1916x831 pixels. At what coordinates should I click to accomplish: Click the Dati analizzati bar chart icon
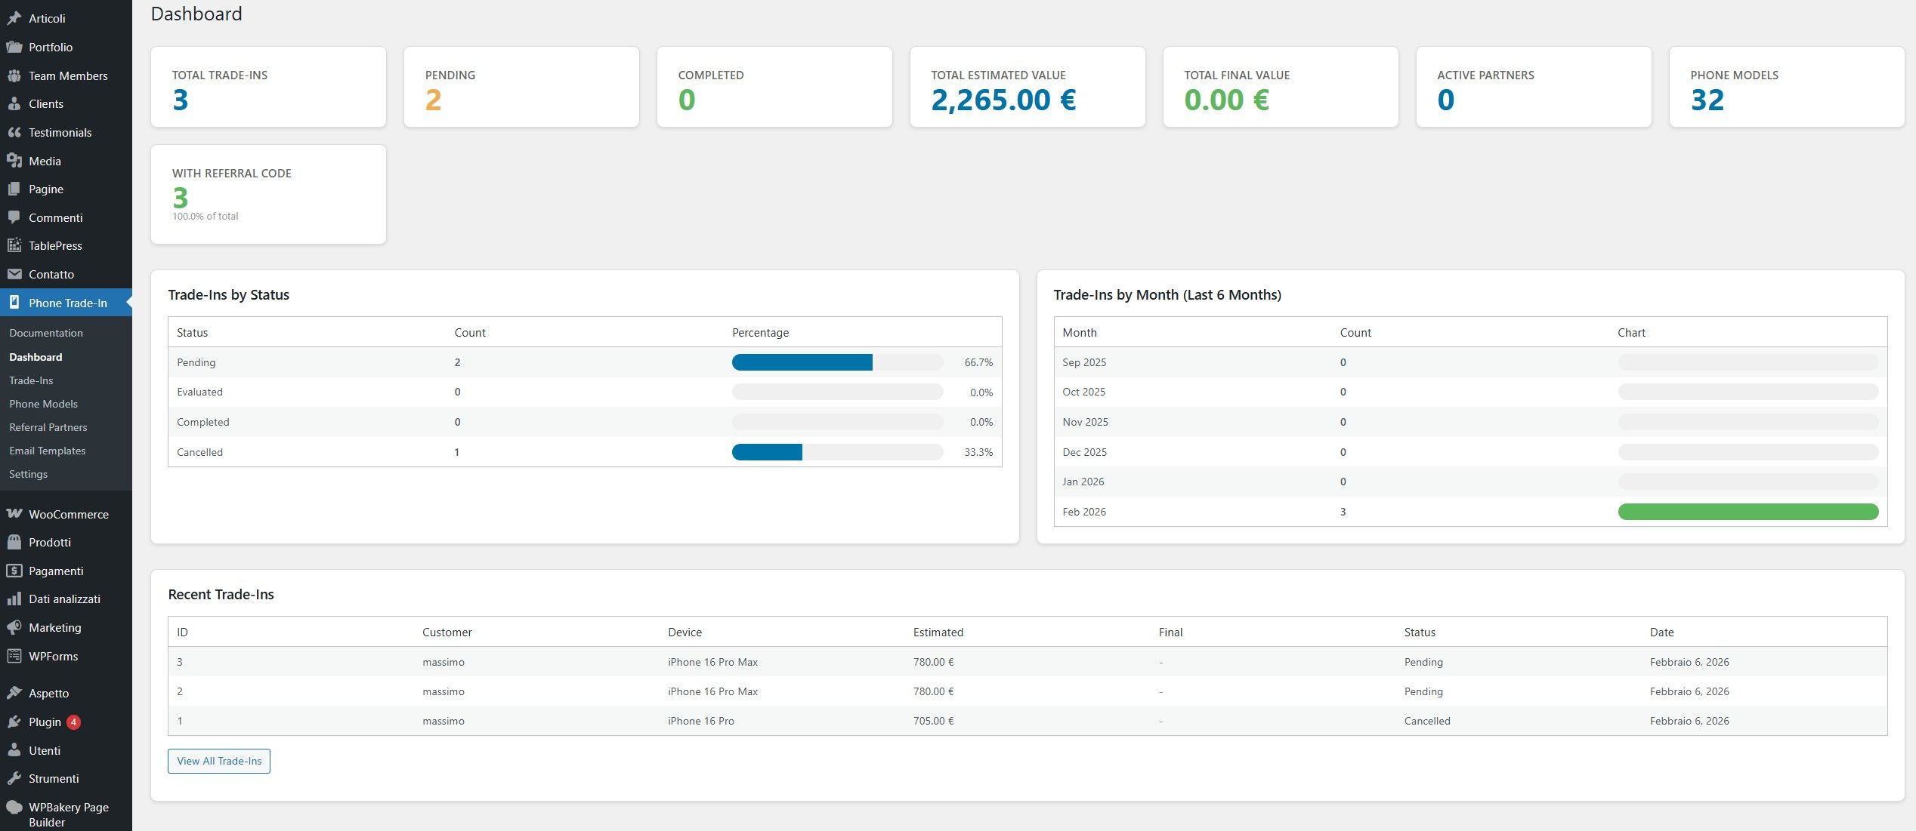14,599
